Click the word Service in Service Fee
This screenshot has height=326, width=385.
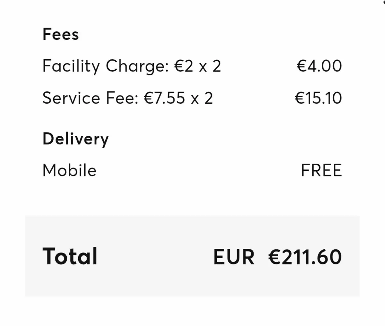(x=71, y=98)
